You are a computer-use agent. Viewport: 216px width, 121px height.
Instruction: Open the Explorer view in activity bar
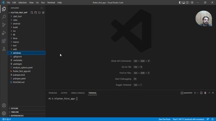4,9
